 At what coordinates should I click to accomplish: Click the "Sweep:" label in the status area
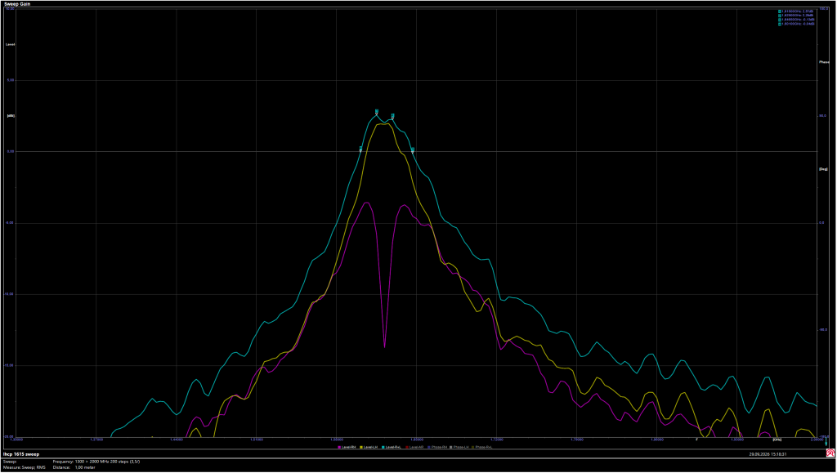(10, 462)
